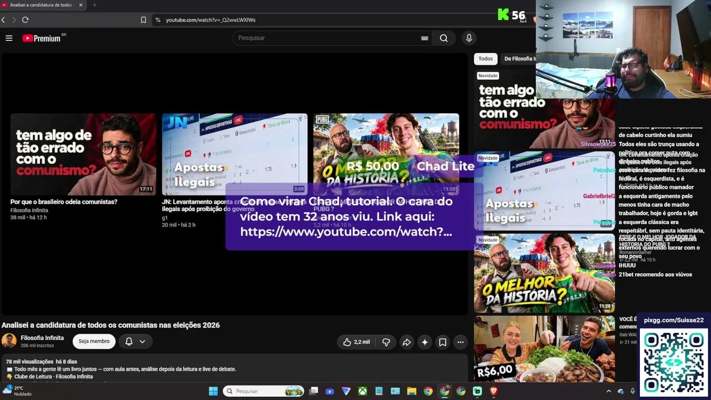Image resolution: width=711 pixels, height=400 pixels.
Task: Close the Analisei a candidatura browser tab
Action: pyautogui.click(x=81, y=5)
